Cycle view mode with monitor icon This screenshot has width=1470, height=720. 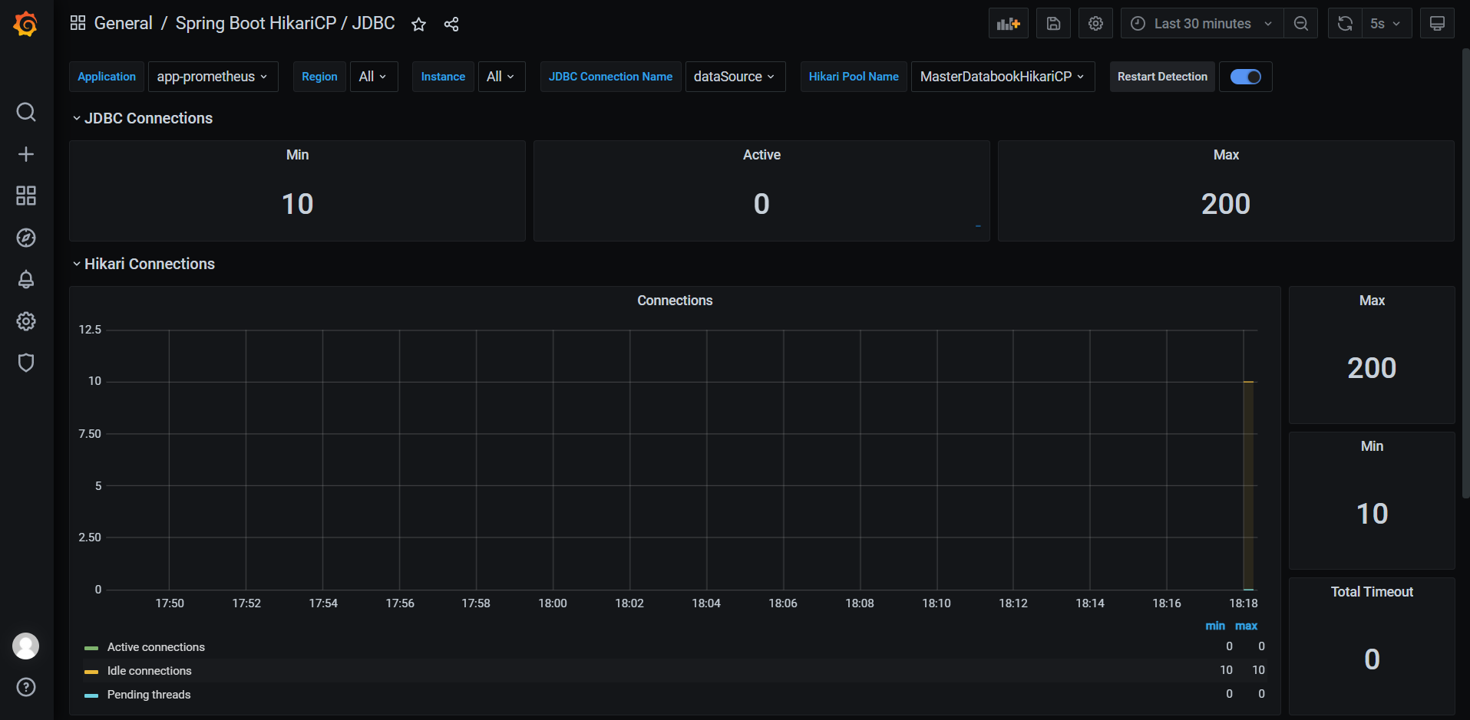tap(1438, 24)
